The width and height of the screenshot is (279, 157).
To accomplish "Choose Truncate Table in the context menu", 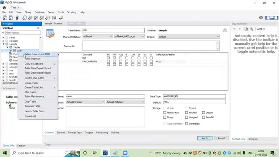I will [x=38, y=106].
